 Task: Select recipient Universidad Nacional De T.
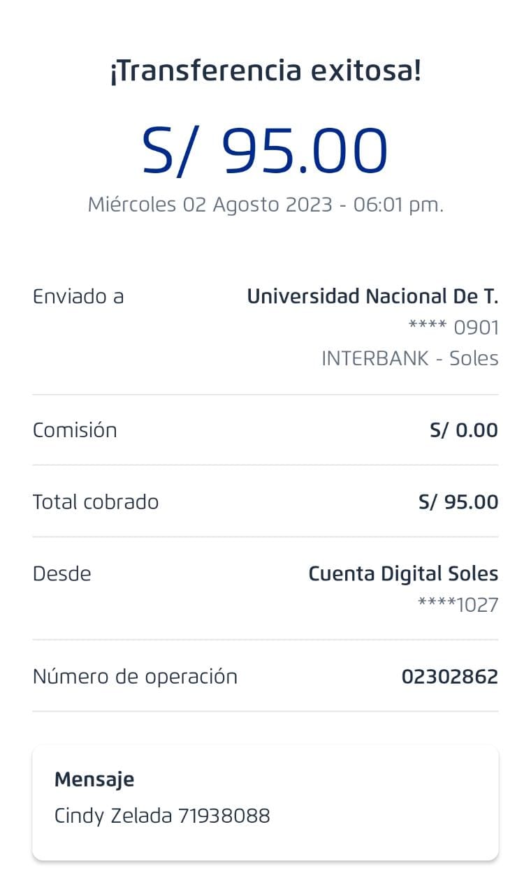pyautogui.click(x=372, y=297)
